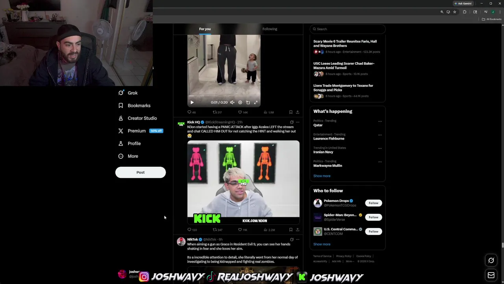Open the Kick HQ N3on video thumbnail
Screen dimensions: 504x284
click(x=243, y=182)
